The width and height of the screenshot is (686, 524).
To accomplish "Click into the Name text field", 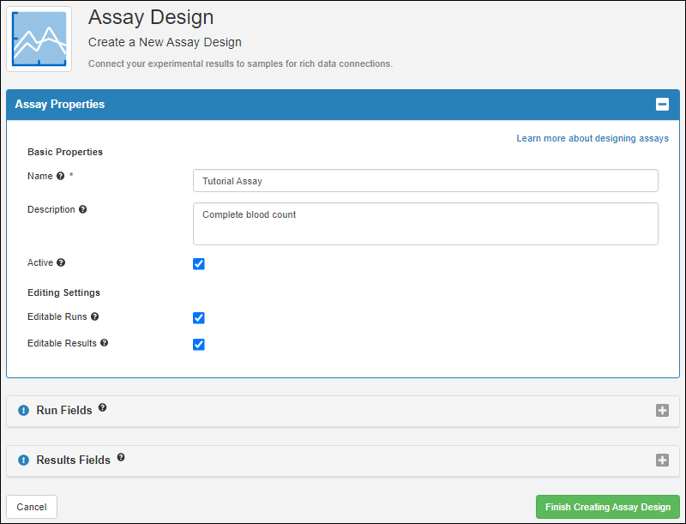I will pyautogui.click(x=425, y=181).
